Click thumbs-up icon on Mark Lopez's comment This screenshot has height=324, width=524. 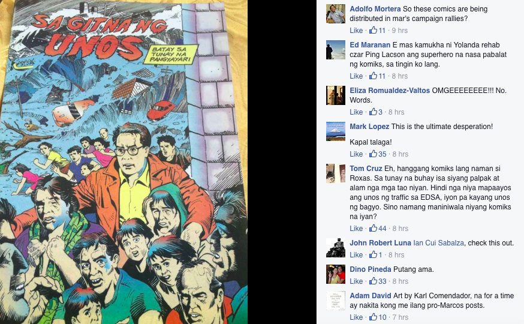(x=374, y=154)
